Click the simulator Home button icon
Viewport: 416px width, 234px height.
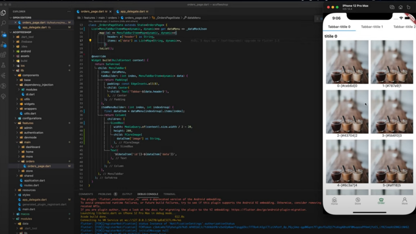[400, 7]
